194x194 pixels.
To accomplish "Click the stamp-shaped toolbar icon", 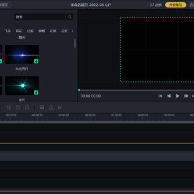I will (x=51, y=107).
